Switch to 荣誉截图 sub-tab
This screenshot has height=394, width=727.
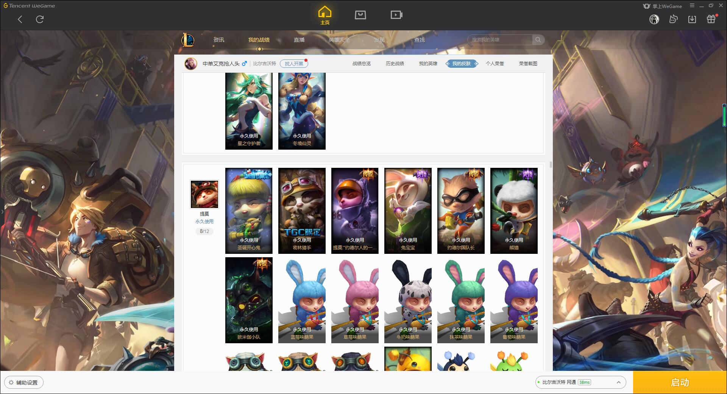click(528, 64)
